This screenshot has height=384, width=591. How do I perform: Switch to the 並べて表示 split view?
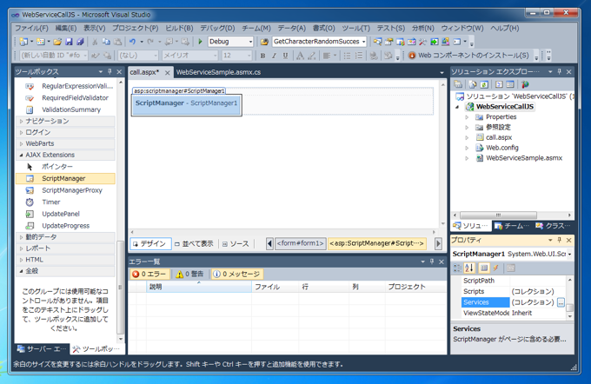pos(194,244)
